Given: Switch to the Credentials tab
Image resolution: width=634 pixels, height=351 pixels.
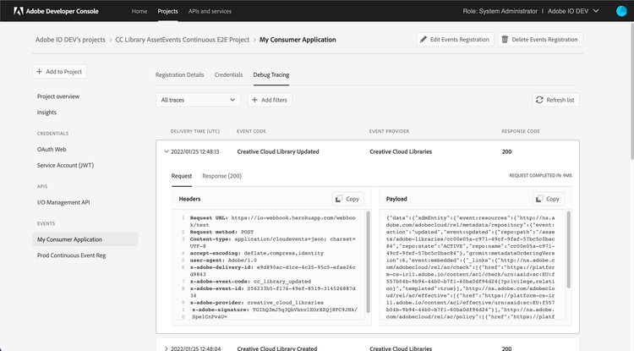Looking at the screenshot, I should [228, 75].
